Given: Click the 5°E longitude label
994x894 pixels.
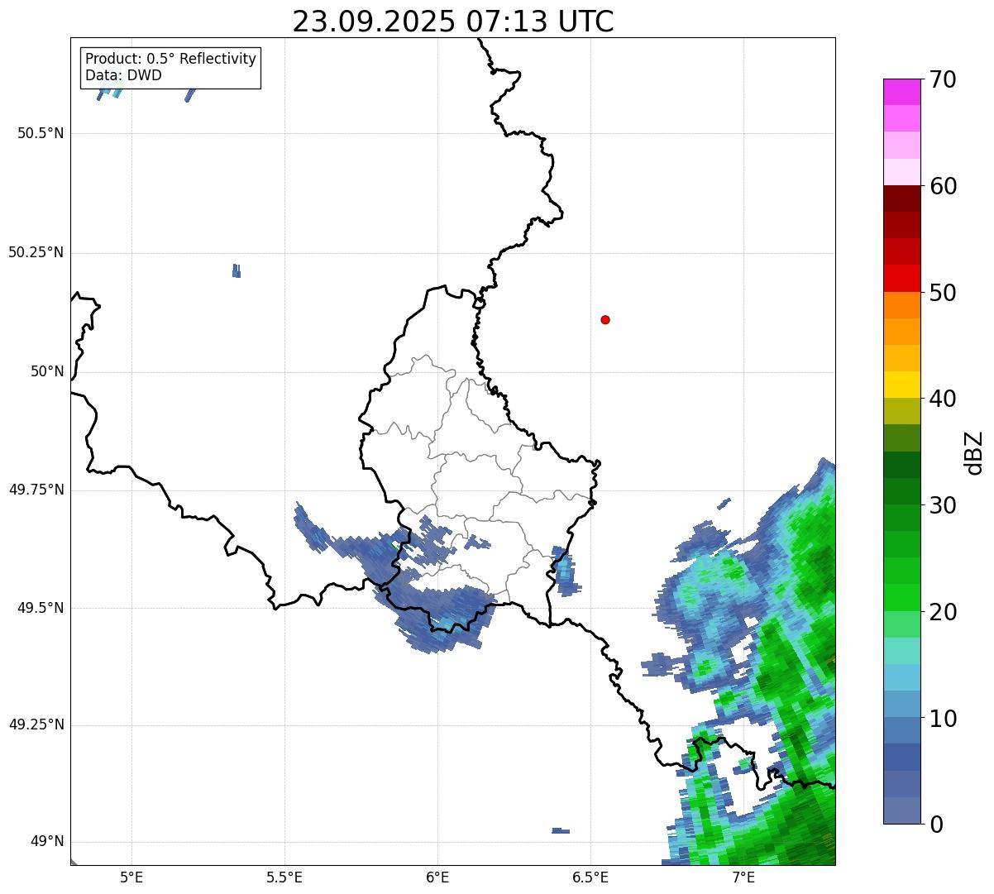Looking at the screenshot, I should (x=132, y=877).
